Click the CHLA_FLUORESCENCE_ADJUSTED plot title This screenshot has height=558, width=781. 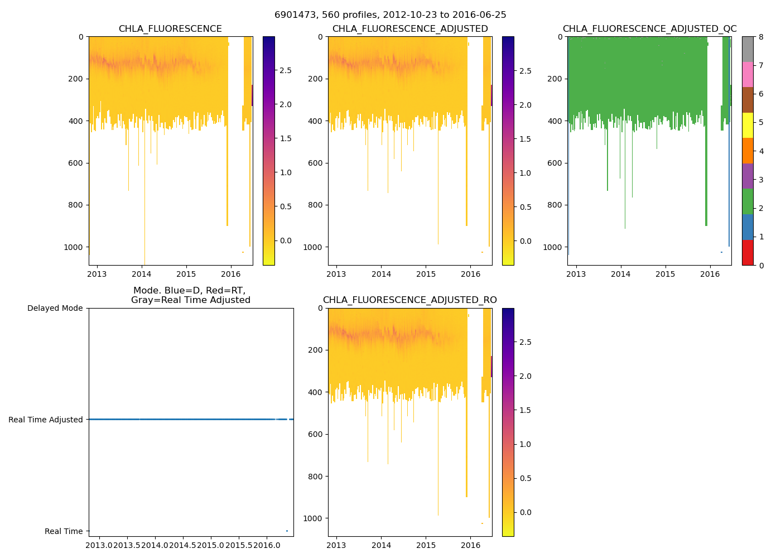pos(410,29)
